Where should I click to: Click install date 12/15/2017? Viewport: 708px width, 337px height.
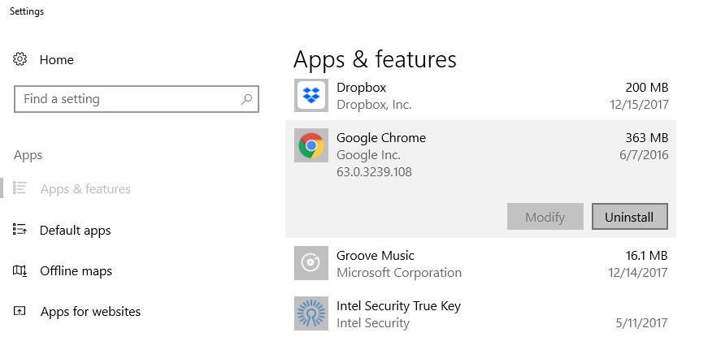639,105
